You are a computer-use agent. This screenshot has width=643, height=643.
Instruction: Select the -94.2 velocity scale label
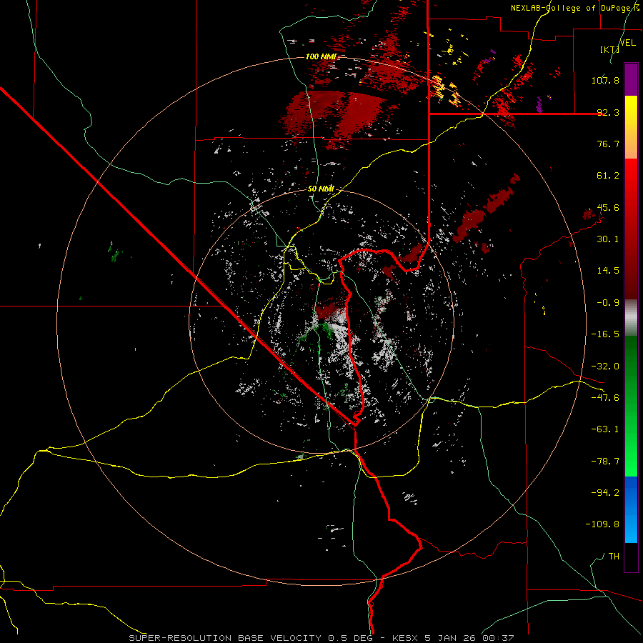tap(605, 492)
